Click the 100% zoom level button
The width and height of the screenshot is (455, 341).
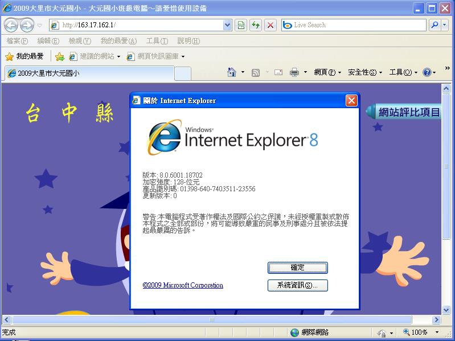[x=416, y=332]
